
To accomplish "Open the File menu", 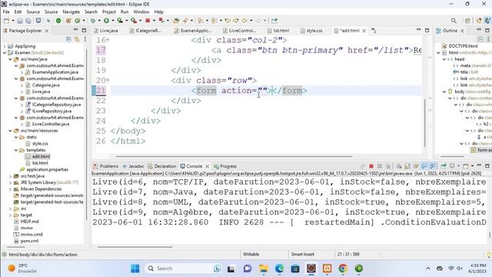I will 6,12.
